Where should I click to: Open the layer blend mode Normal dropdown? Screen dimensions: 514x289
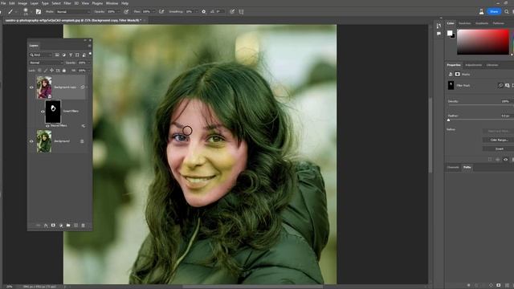tap(47, 63)
